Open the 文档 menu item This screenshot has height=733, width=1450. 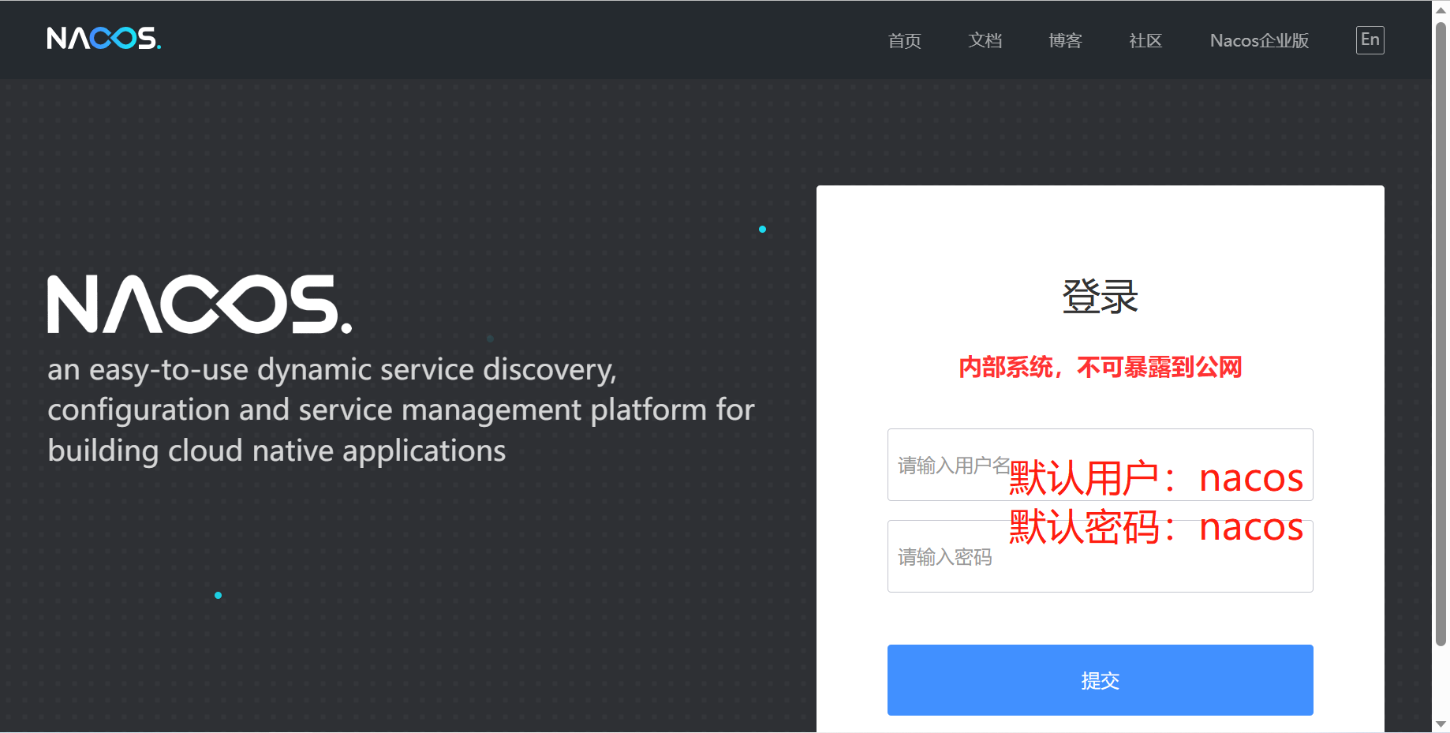tap(985, 40)
